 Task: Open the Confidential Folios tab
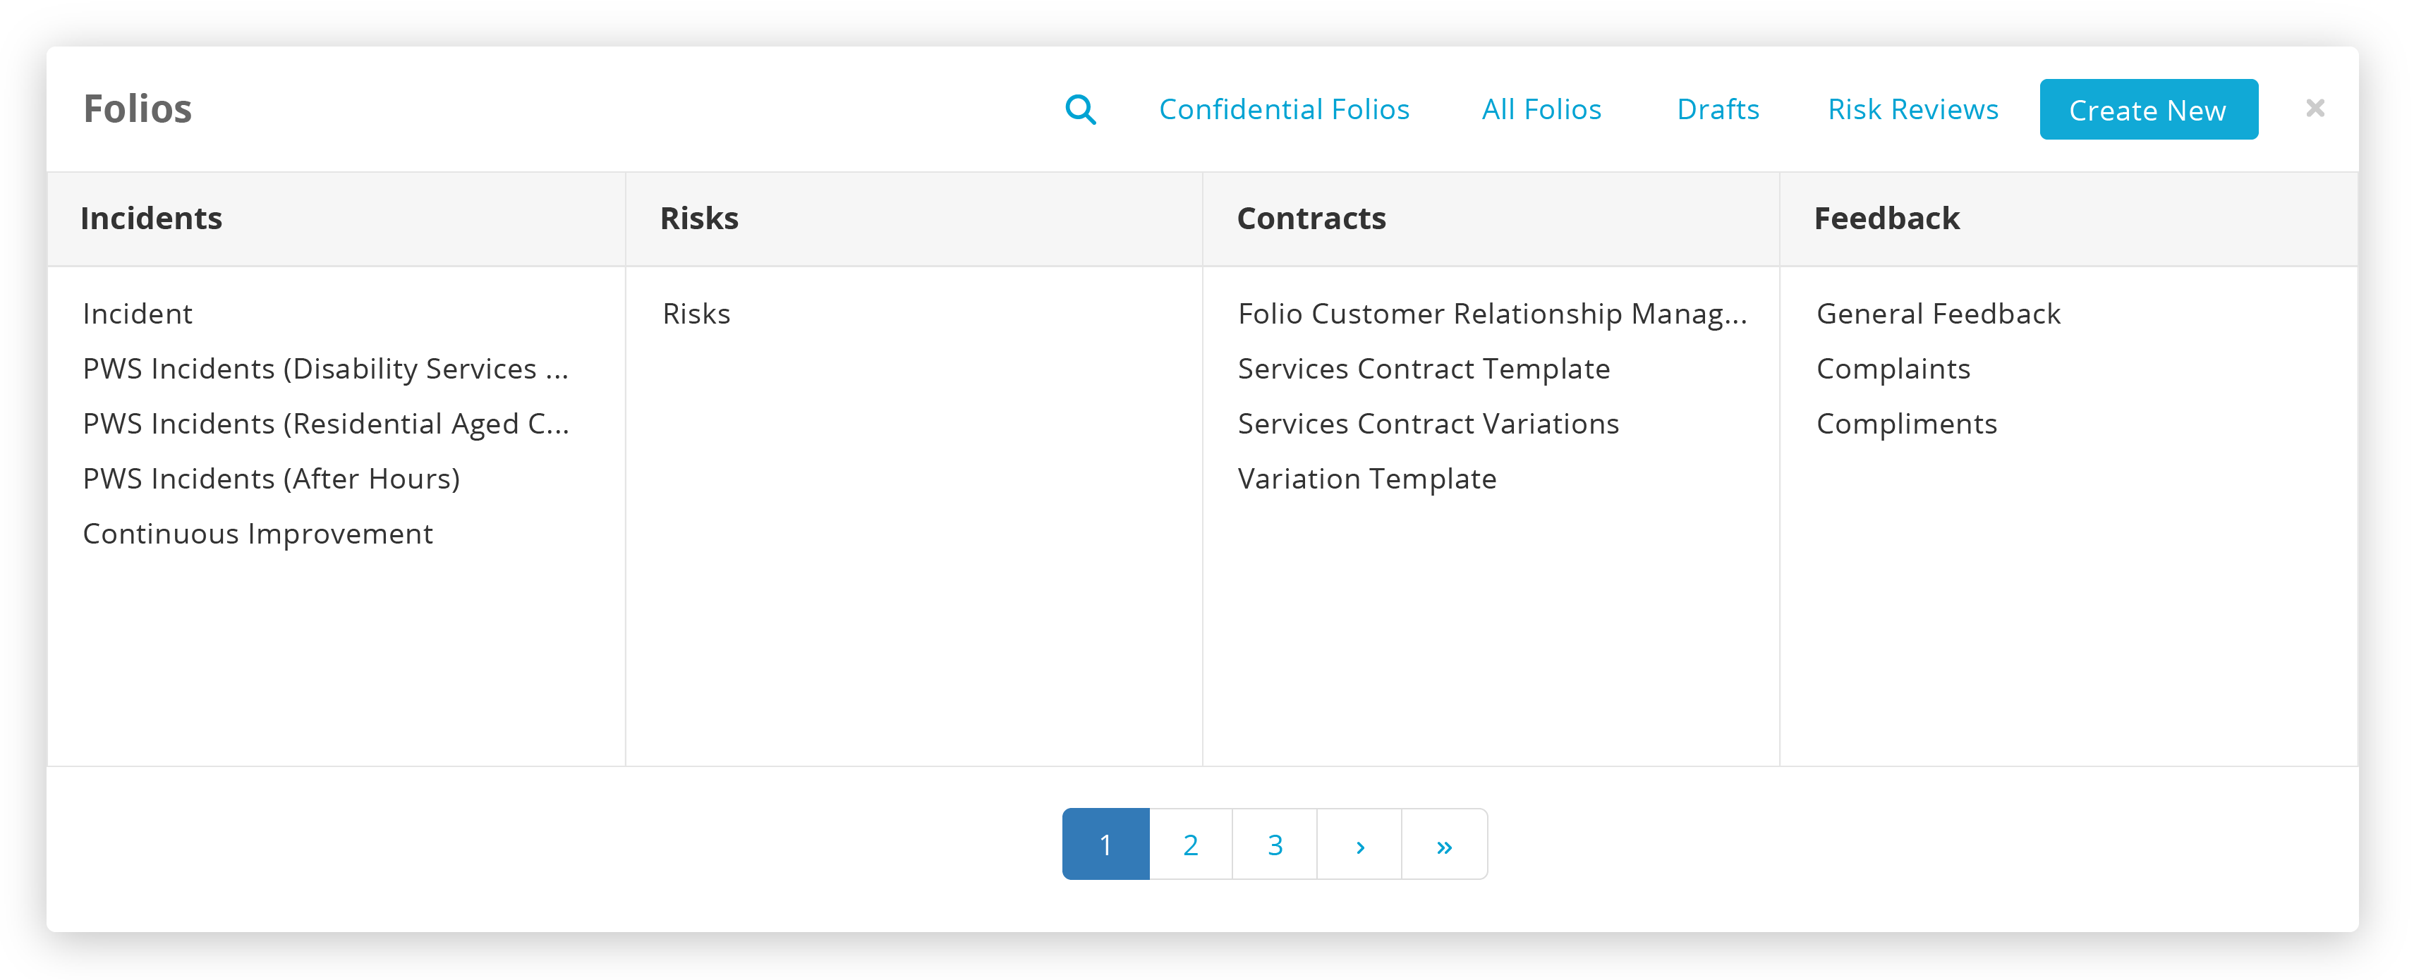1284,109
